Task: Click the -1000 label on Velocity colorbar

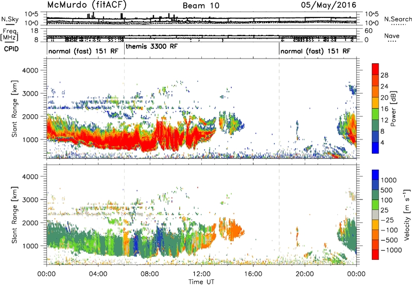Action: pyautogui.click(x=391, y=250)
